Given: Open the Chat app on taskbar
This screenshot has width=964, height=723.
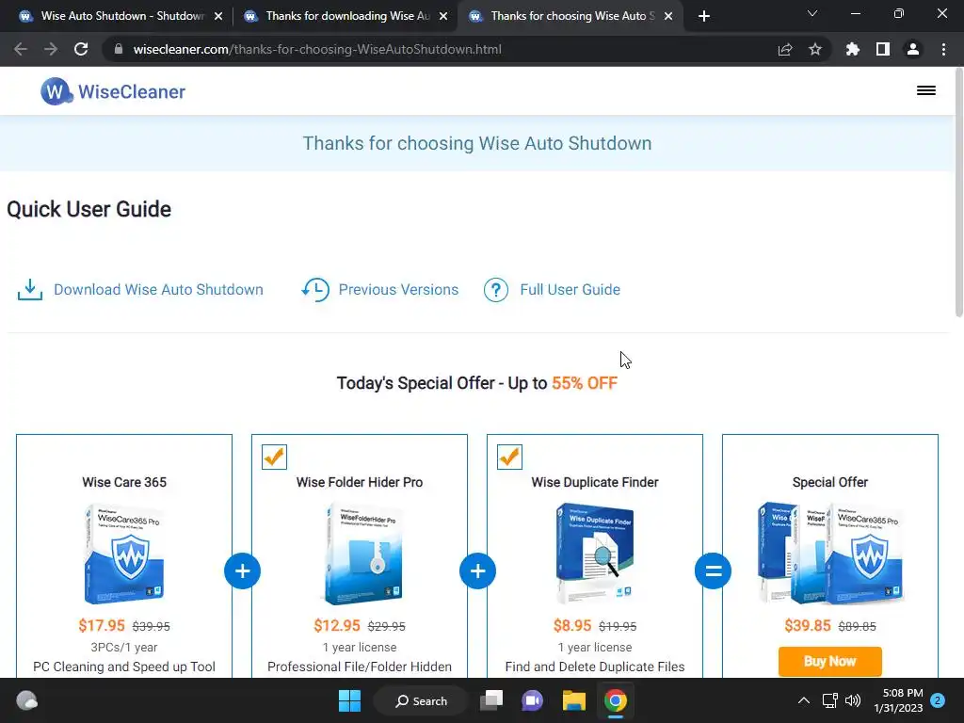Looking at the screenshot, I should [x=533, y=700].
